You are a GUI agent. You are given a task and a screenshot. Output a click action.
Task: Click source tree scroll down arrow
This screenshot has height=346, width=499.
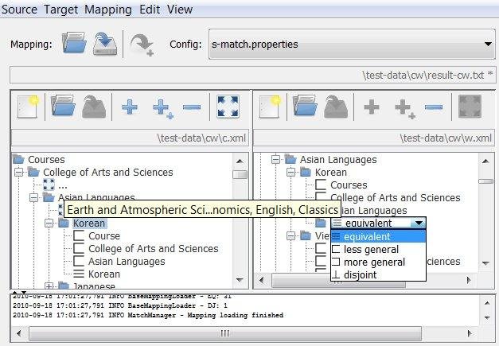pyautogui.click(x=240, y=280)
